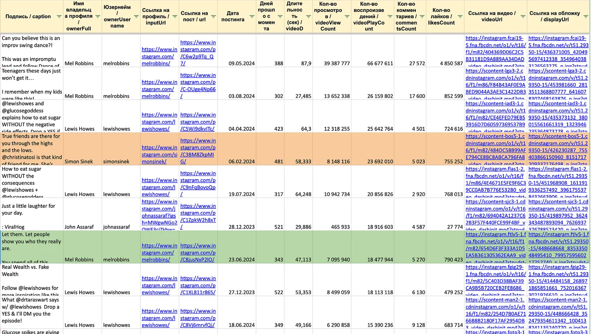591x334 pixels.
Task: Open post link ending C-OUge4Np66
Action: point(198,86)
